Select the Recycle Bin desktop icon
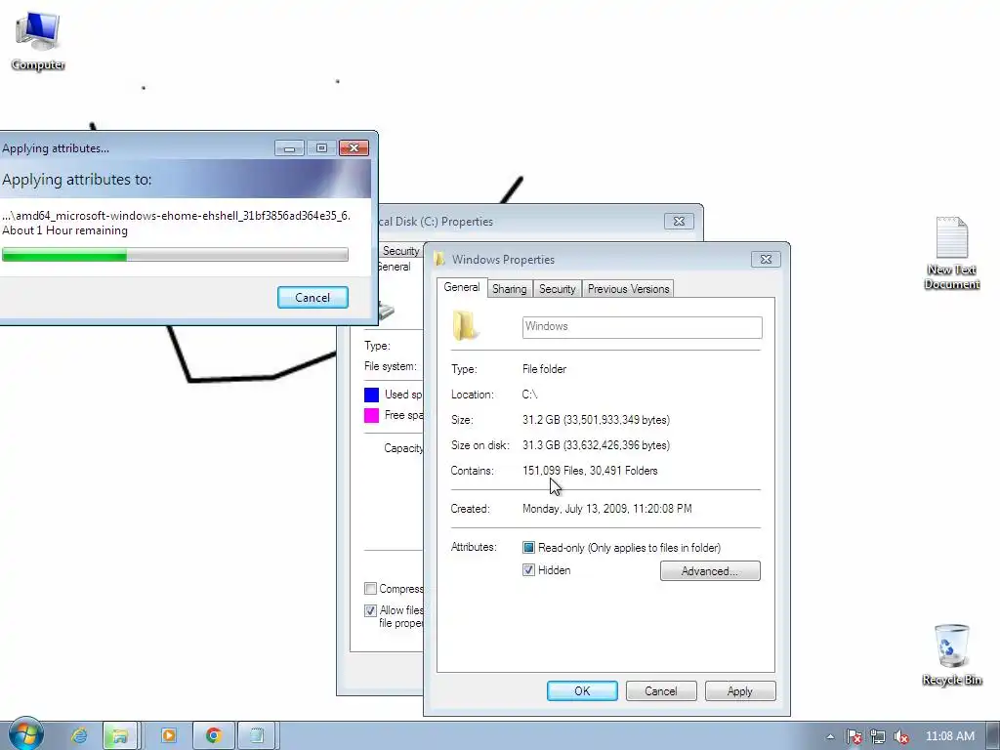This screenshot has height=750, width=1000. coord(951,655)
